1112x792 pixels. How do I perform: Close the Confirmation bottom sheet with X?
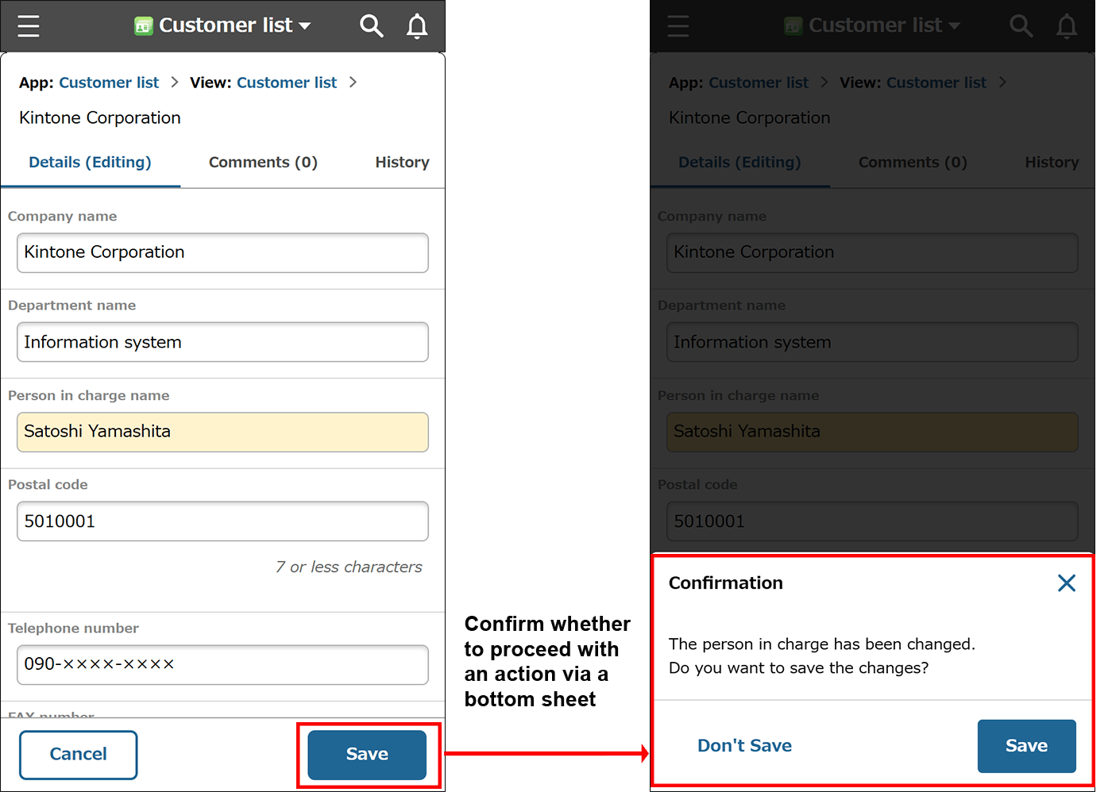1066,583
